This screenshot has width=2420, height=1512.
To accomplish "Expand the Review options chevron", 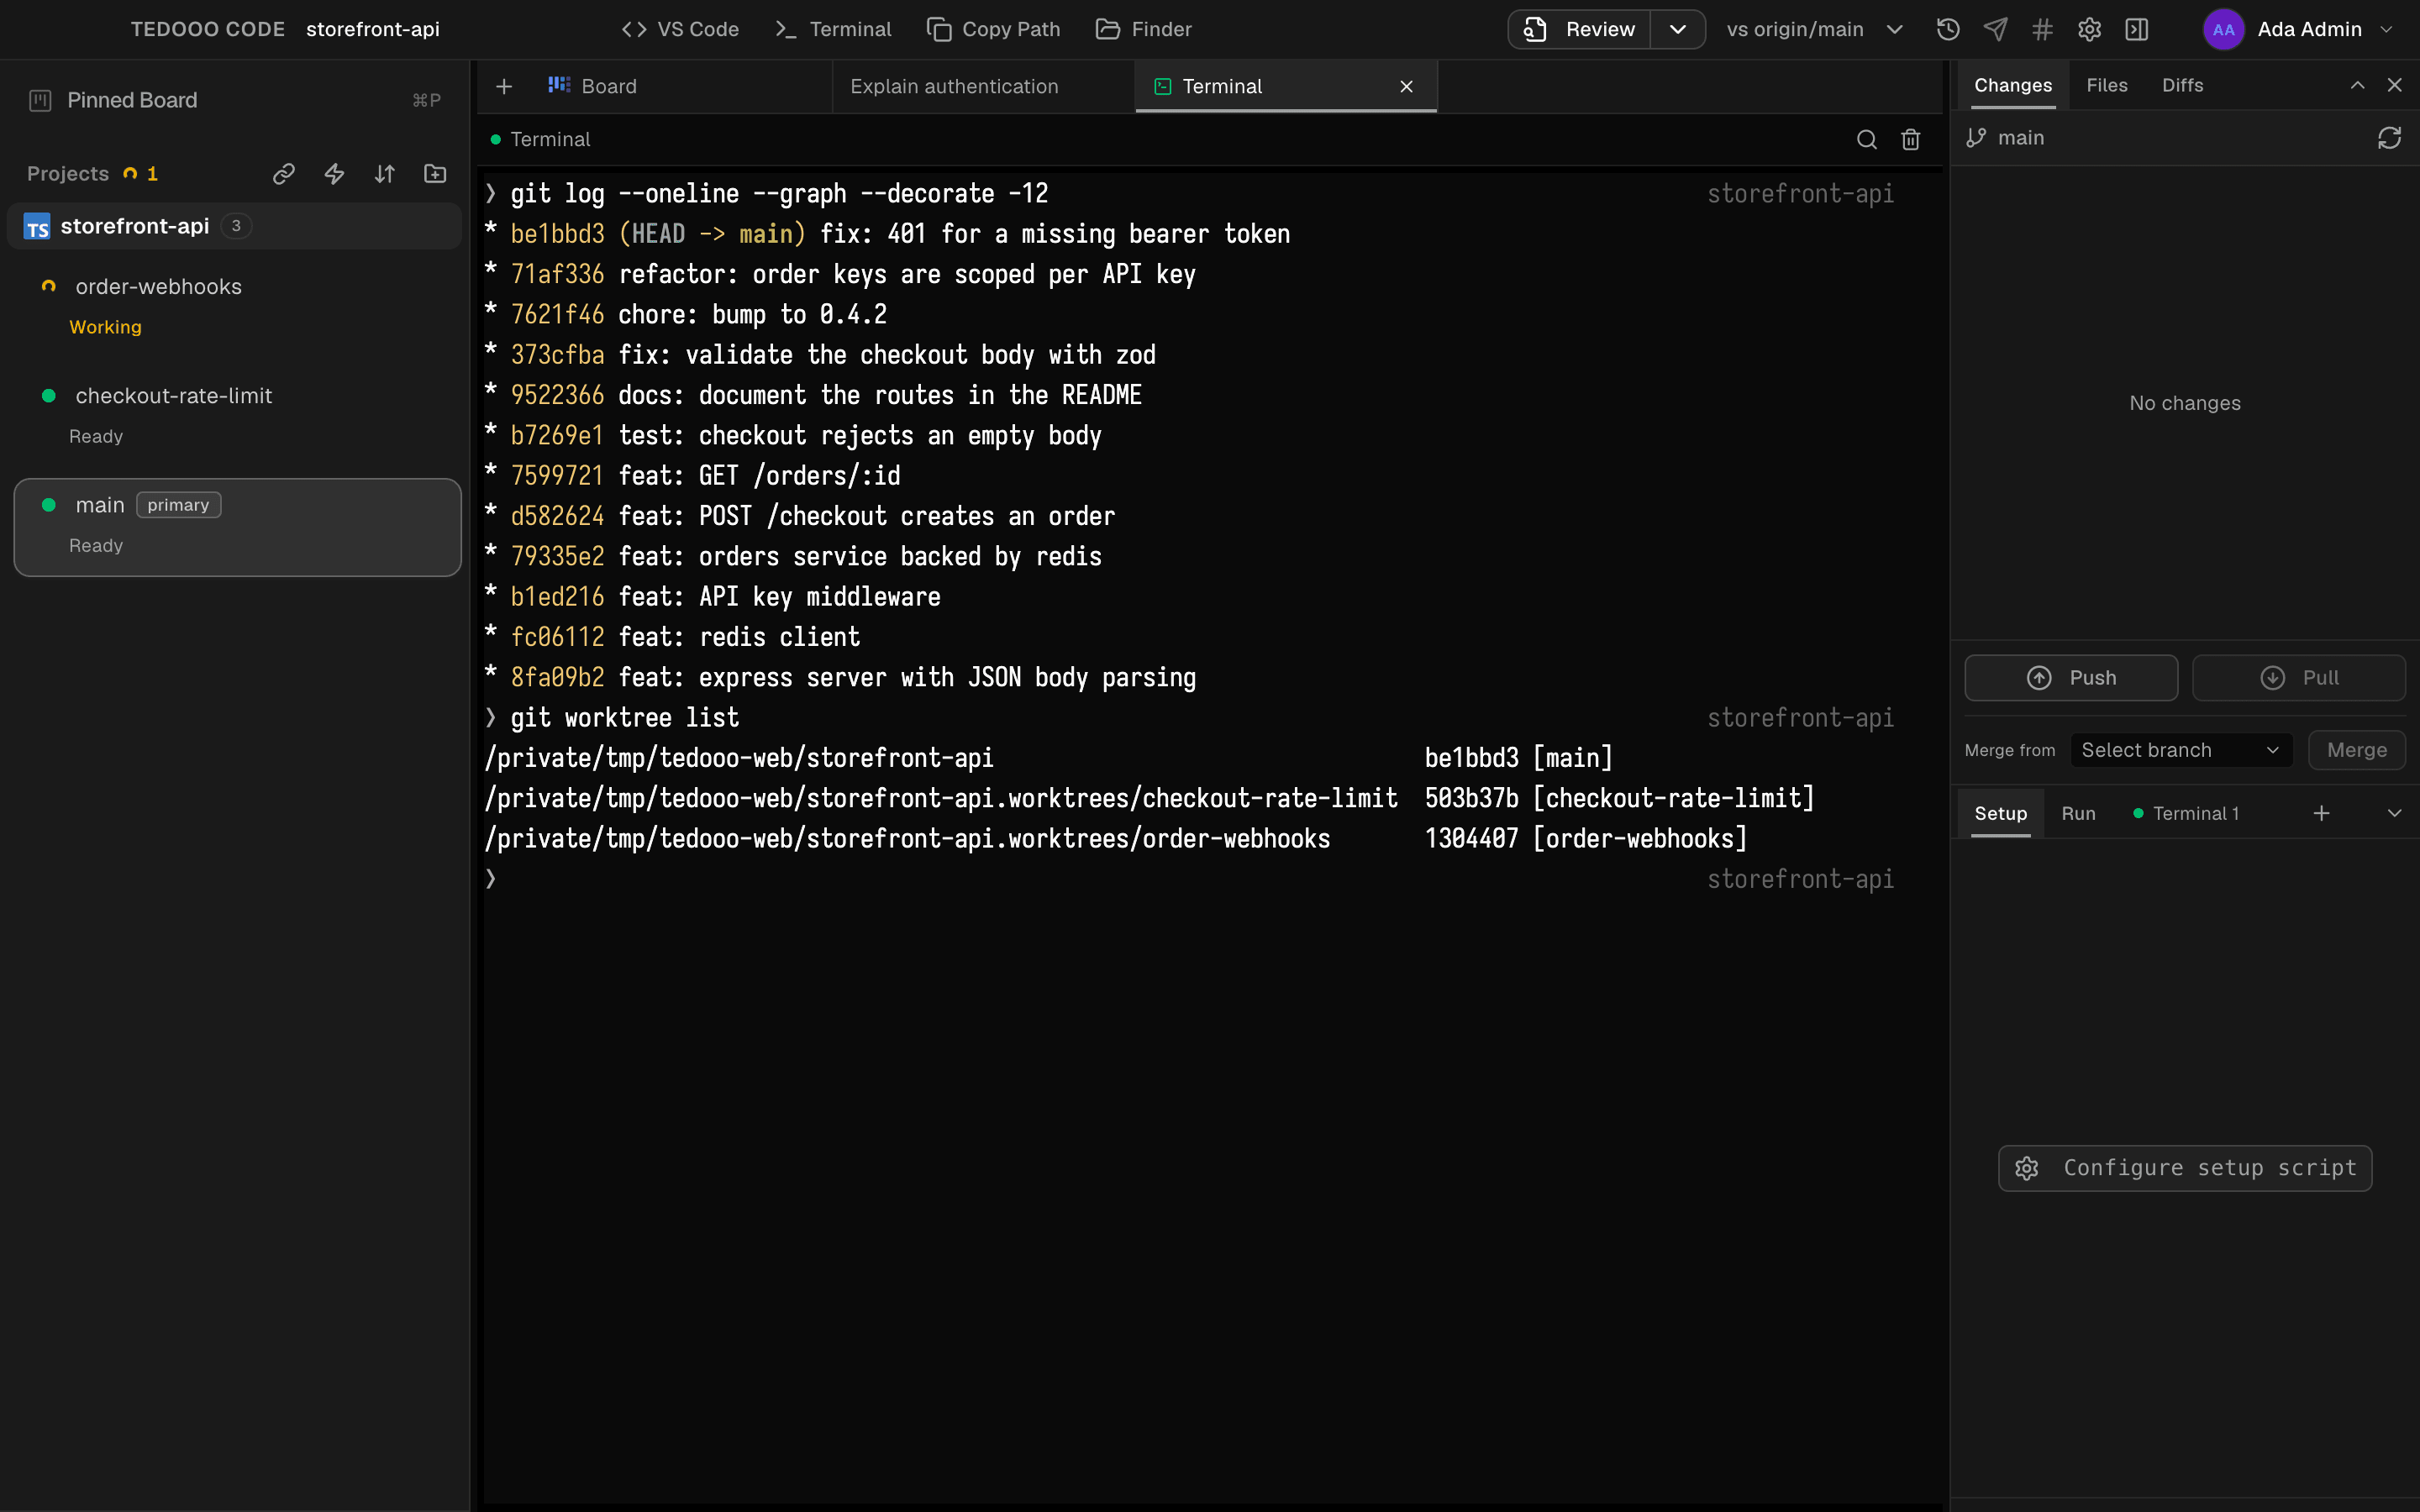I will click(1678, 29).
